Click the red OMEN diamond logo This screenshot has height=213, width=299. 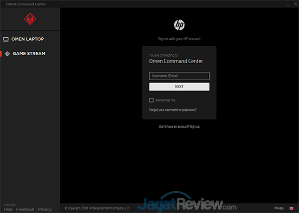coord(30,19)
